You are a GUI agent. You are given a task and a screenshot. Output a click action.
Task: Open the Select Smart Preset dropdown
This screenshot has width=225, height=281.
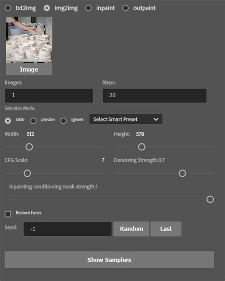coord(126,119)
